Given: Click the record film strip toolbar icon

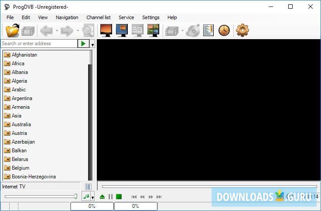Looking at the screenshot, I should 172,31.
